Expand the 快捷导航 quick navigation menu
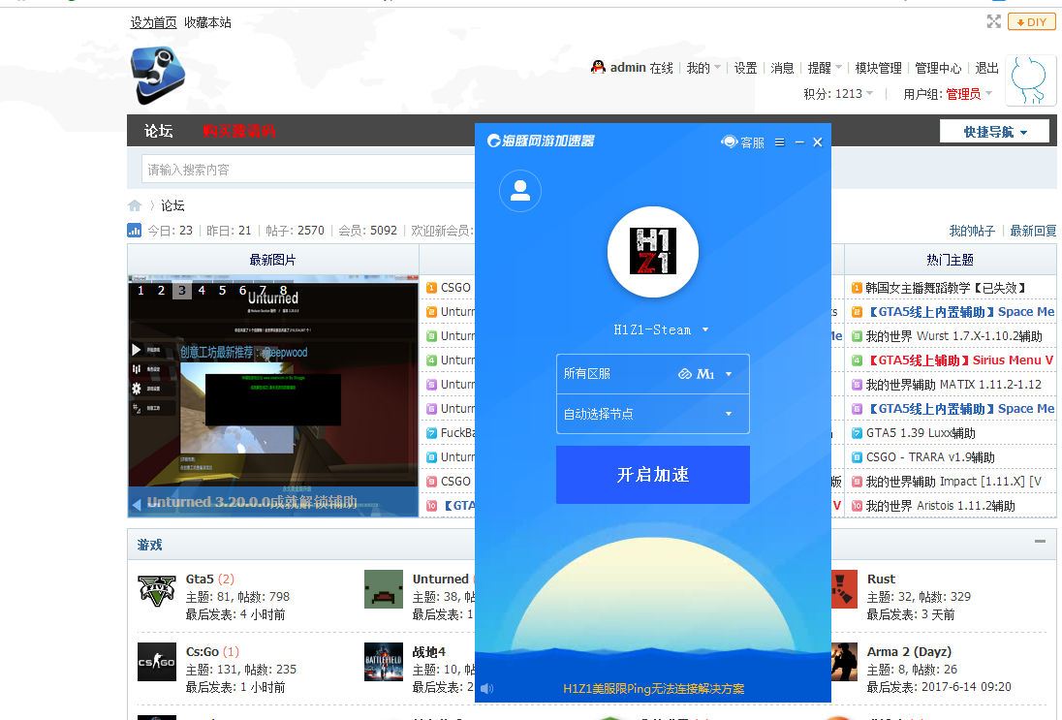1062x720 pixels. pos(994,132)
